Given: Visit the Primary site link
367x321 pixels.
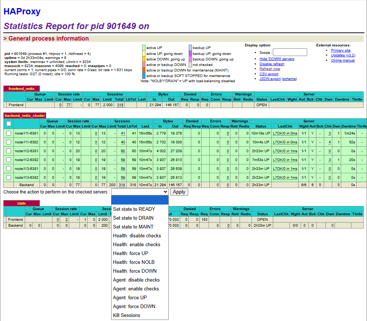Looking at the screenshot, I should (340, 50).
